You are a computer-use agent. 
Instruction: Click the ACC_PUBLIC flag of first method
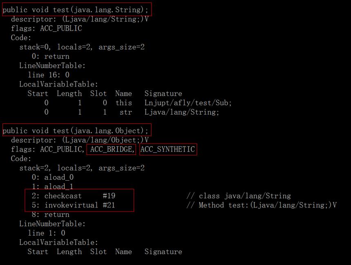pos(61,29)
